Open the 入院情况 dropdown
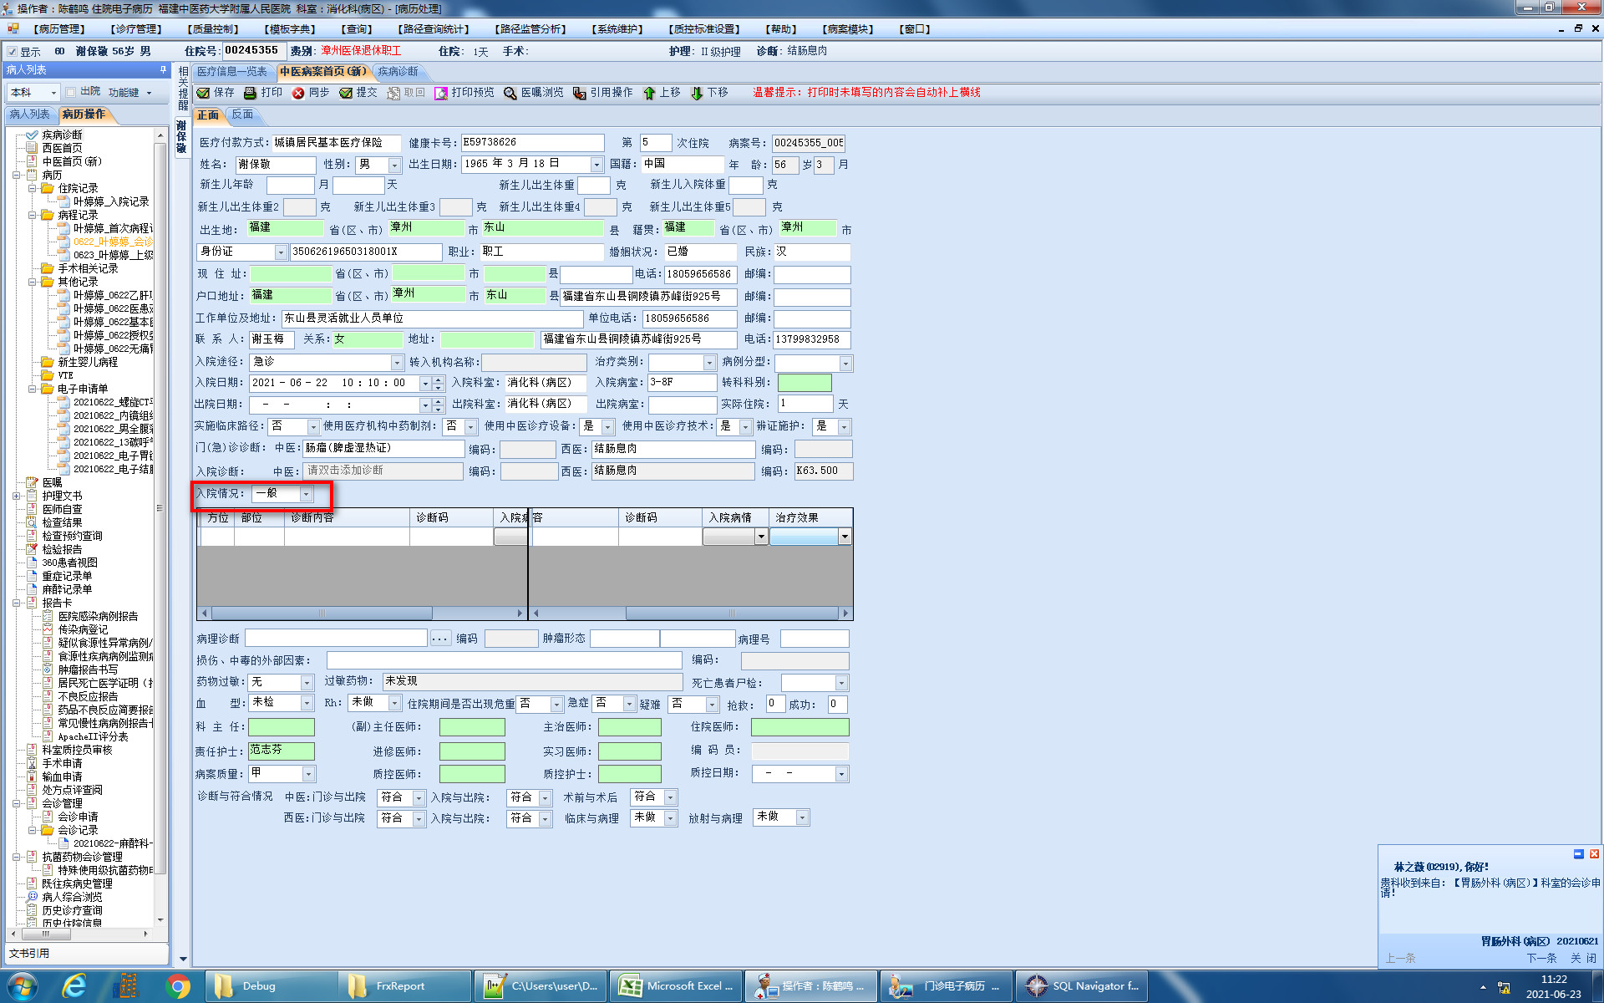The width and height of the screenshot is (1604, 1003). coord(307,495)
